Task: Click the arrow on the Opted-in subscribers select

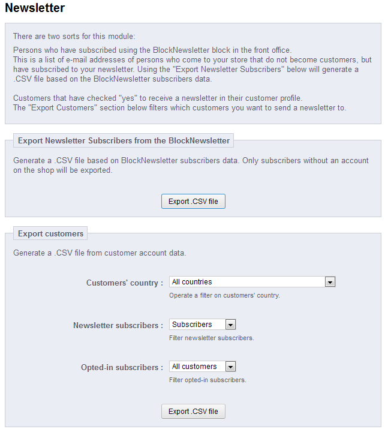Action: point(230,367)
